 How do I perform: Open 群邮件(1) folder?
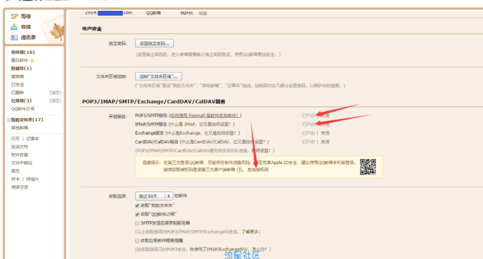[x=21, y=68]
